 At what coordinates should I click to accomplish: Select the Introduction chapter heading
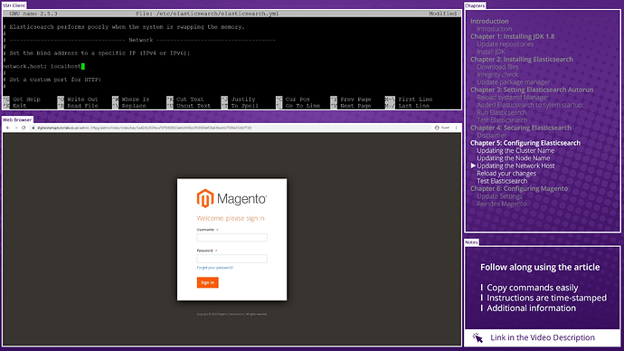pyautogui.click(x=489, y=21)
